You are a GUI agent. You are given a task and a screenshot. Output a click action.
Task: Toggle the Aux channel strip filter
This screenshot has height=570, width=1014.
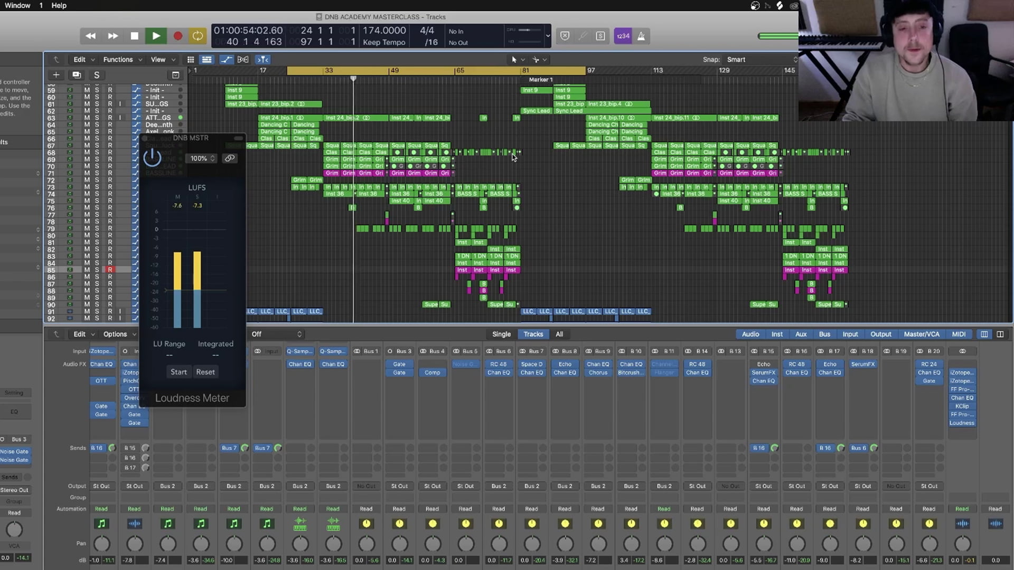coord(801,334)
